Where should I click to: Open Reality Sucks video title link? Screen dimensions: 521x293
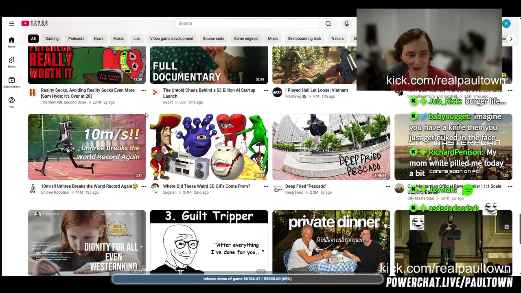pos(88,93)
